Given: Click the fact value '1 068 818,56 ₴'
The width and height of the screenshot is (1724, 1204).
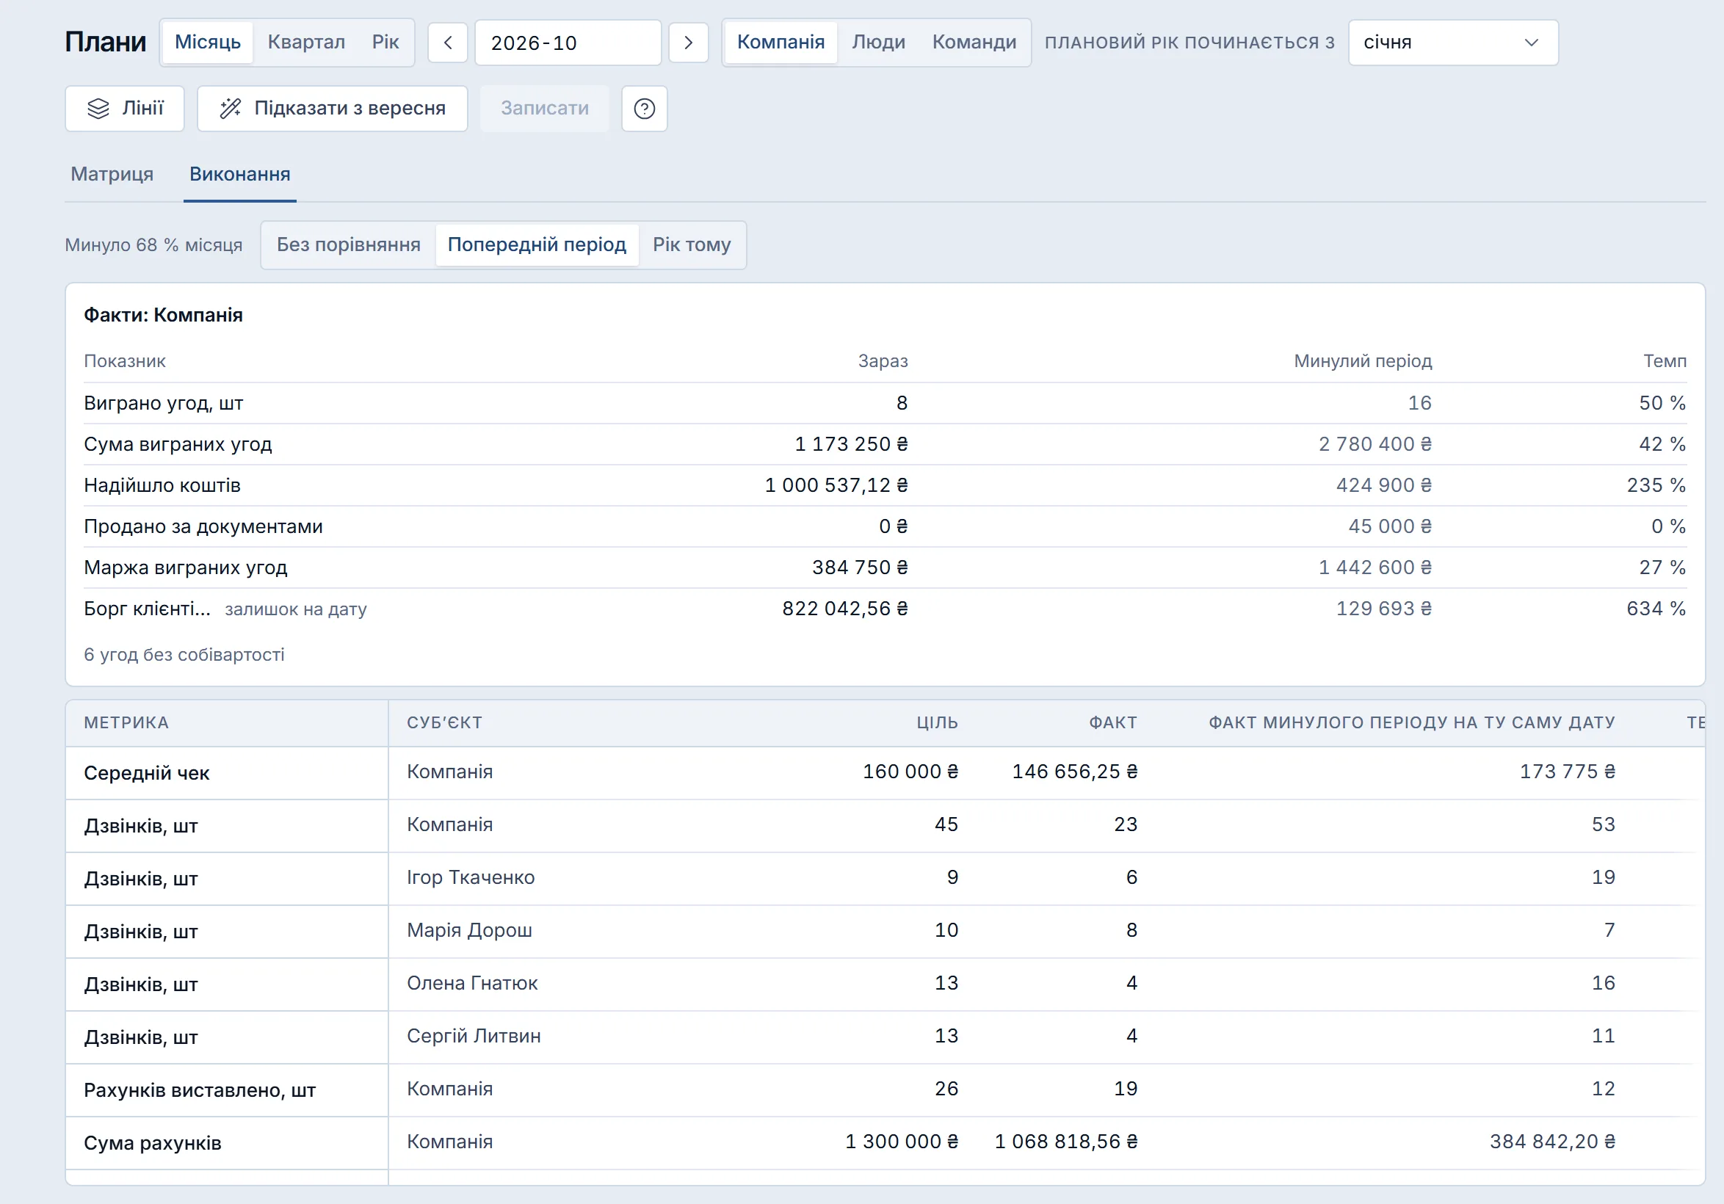Looking at the screenshot, I should pos(1066,1142).
